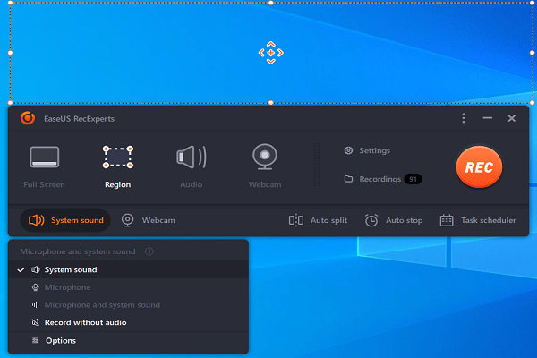Start recording with the REC button

coord(479,166)
